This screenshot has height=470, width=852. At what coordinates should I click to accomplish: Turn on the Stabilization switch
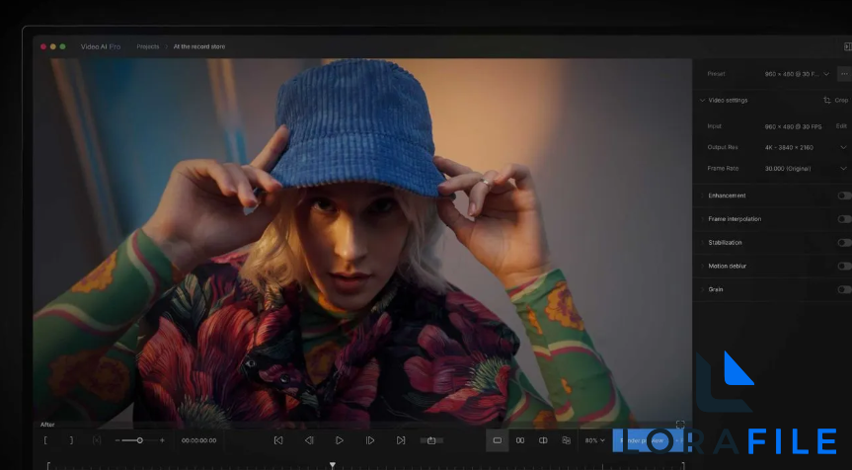pos(844,242)
